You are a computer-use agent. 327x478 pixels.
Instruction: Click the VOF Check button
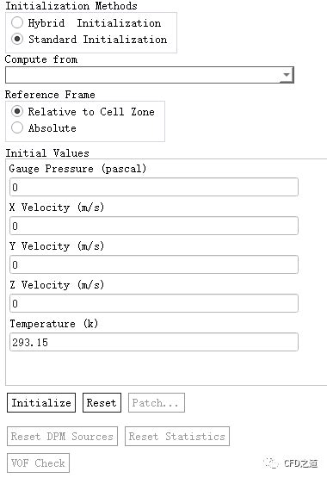(x=38, y=462)
